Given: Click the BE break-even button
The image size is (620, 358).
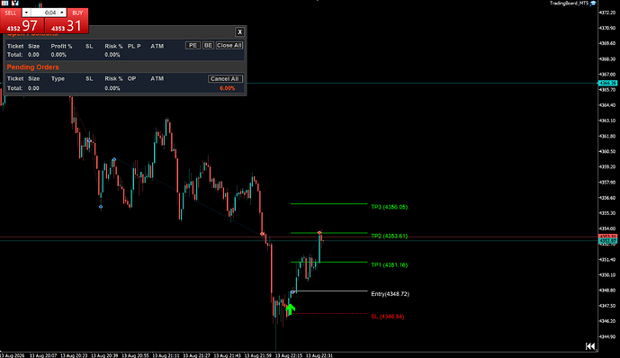Looking at the screenshot, I should [x=208, y=46].
